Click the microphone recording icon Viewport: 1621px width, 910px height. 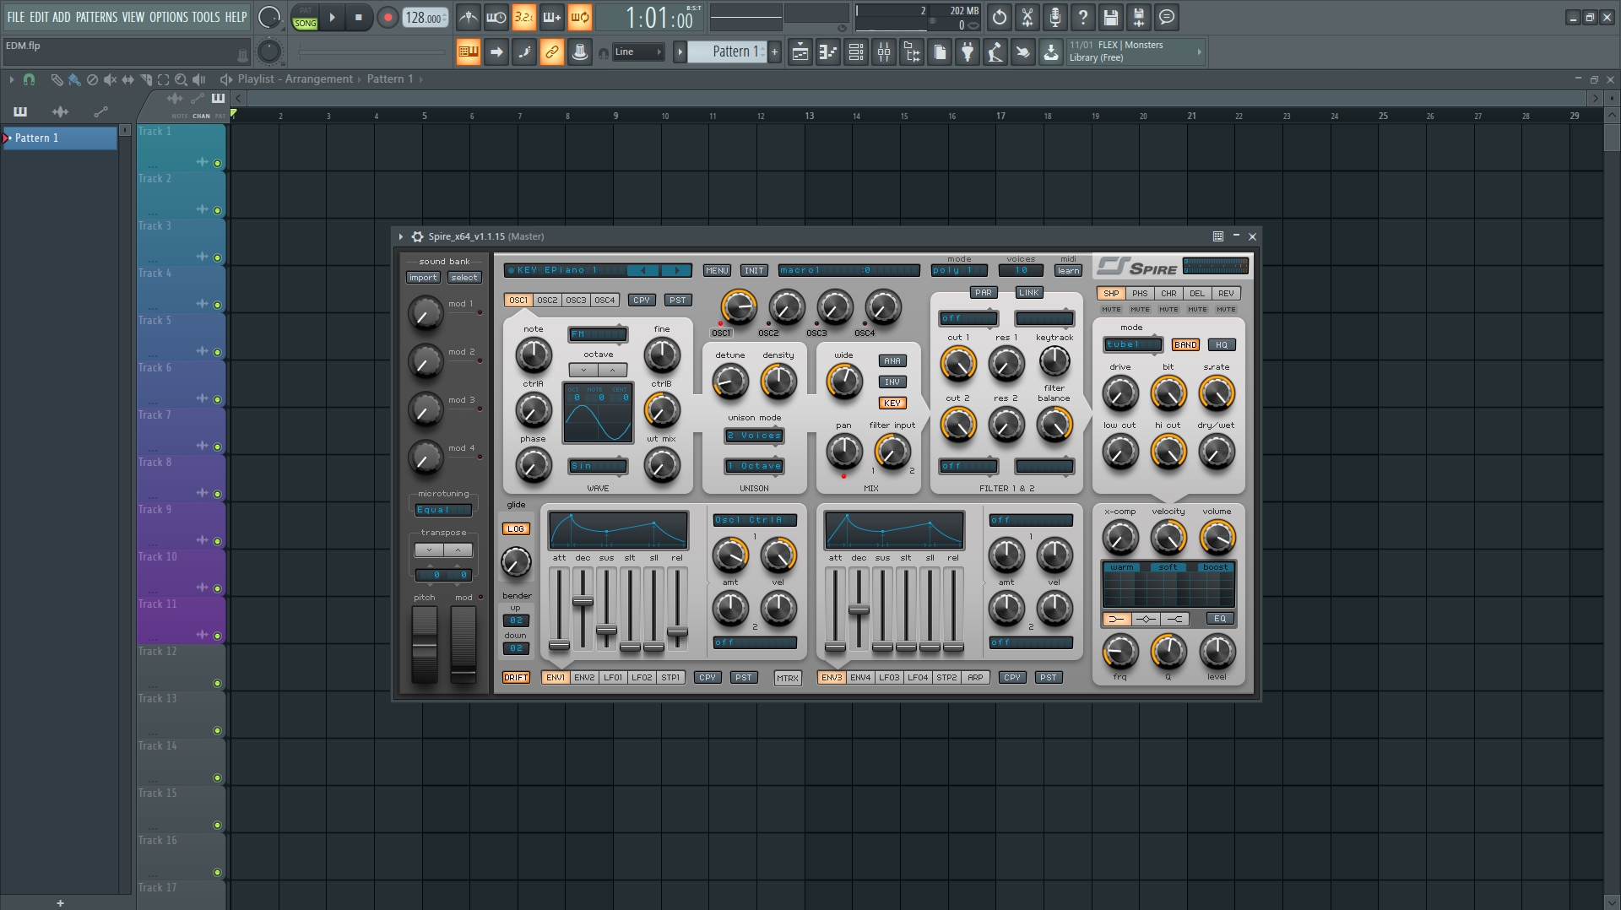1054,17
